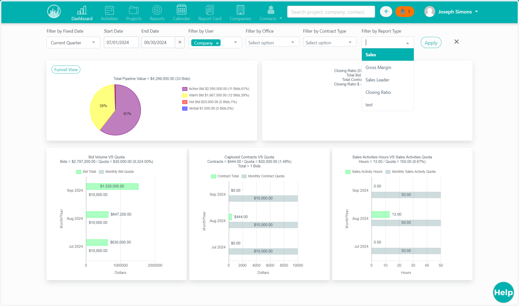Open the Filter by User dropdown arrow
Viewport: 519px width, 306px height.
pyautogui.click(x=235, y=42)
